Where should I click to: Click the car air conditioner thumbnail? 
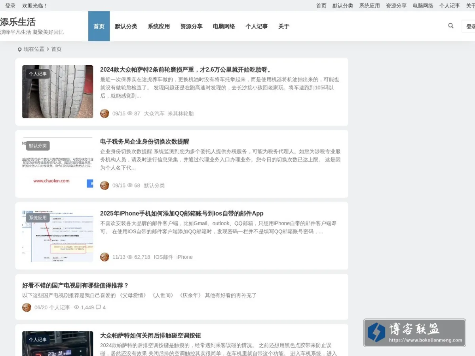(58, 343)
